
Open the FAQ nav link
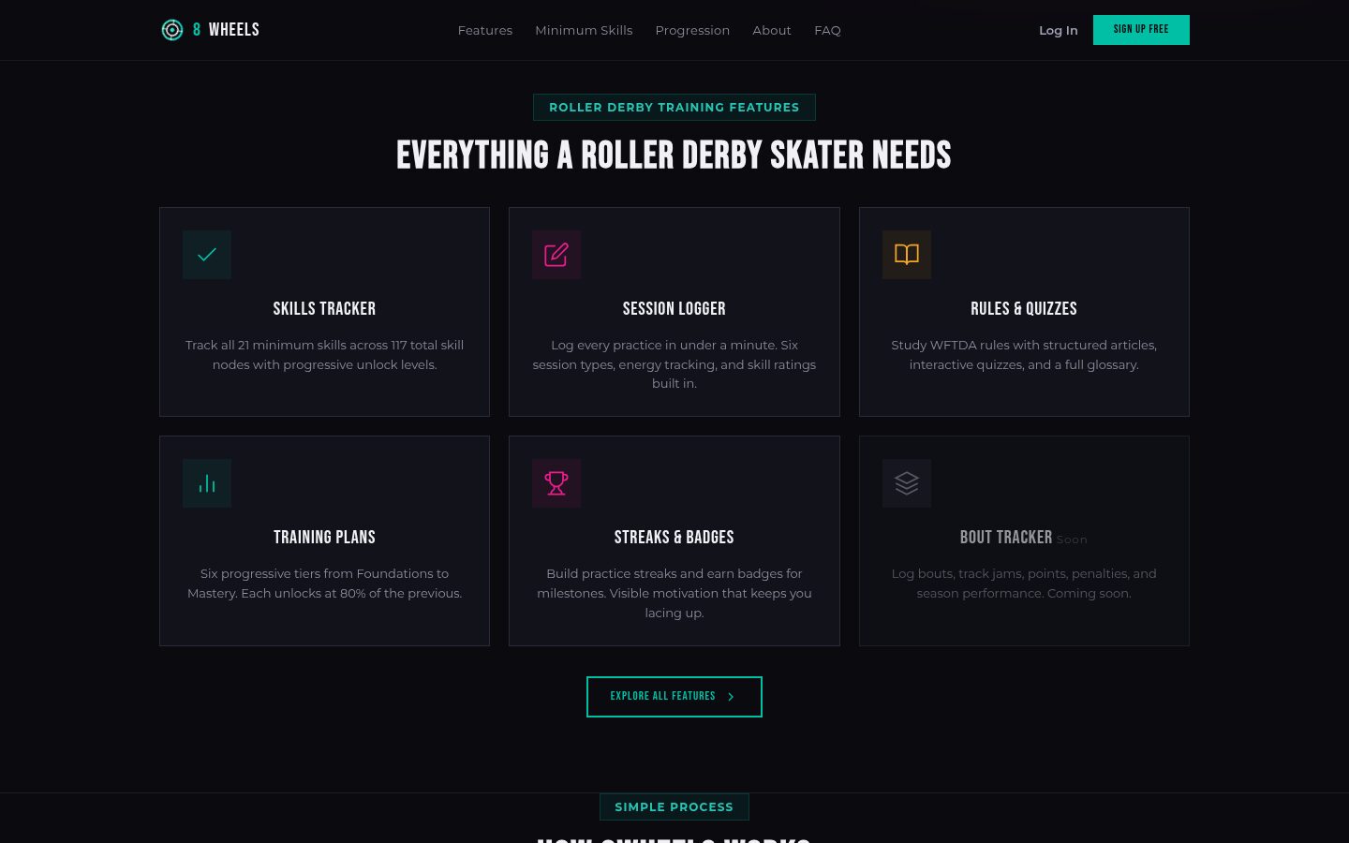[827, 30]
